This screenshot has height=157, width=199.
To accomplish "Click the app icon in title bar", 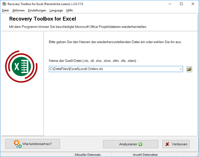I will click(x=4, y=4).
